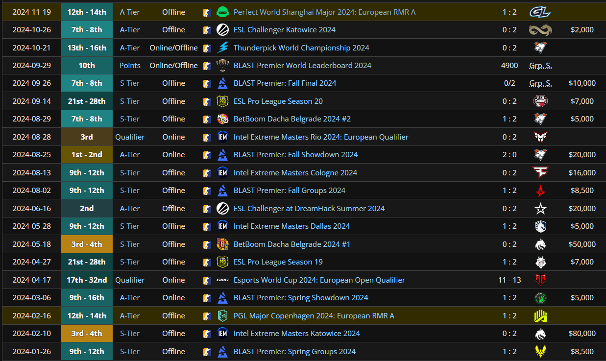Click the green team logo in BLAST Spring Showdown row
606x361 pixels.
540,298
